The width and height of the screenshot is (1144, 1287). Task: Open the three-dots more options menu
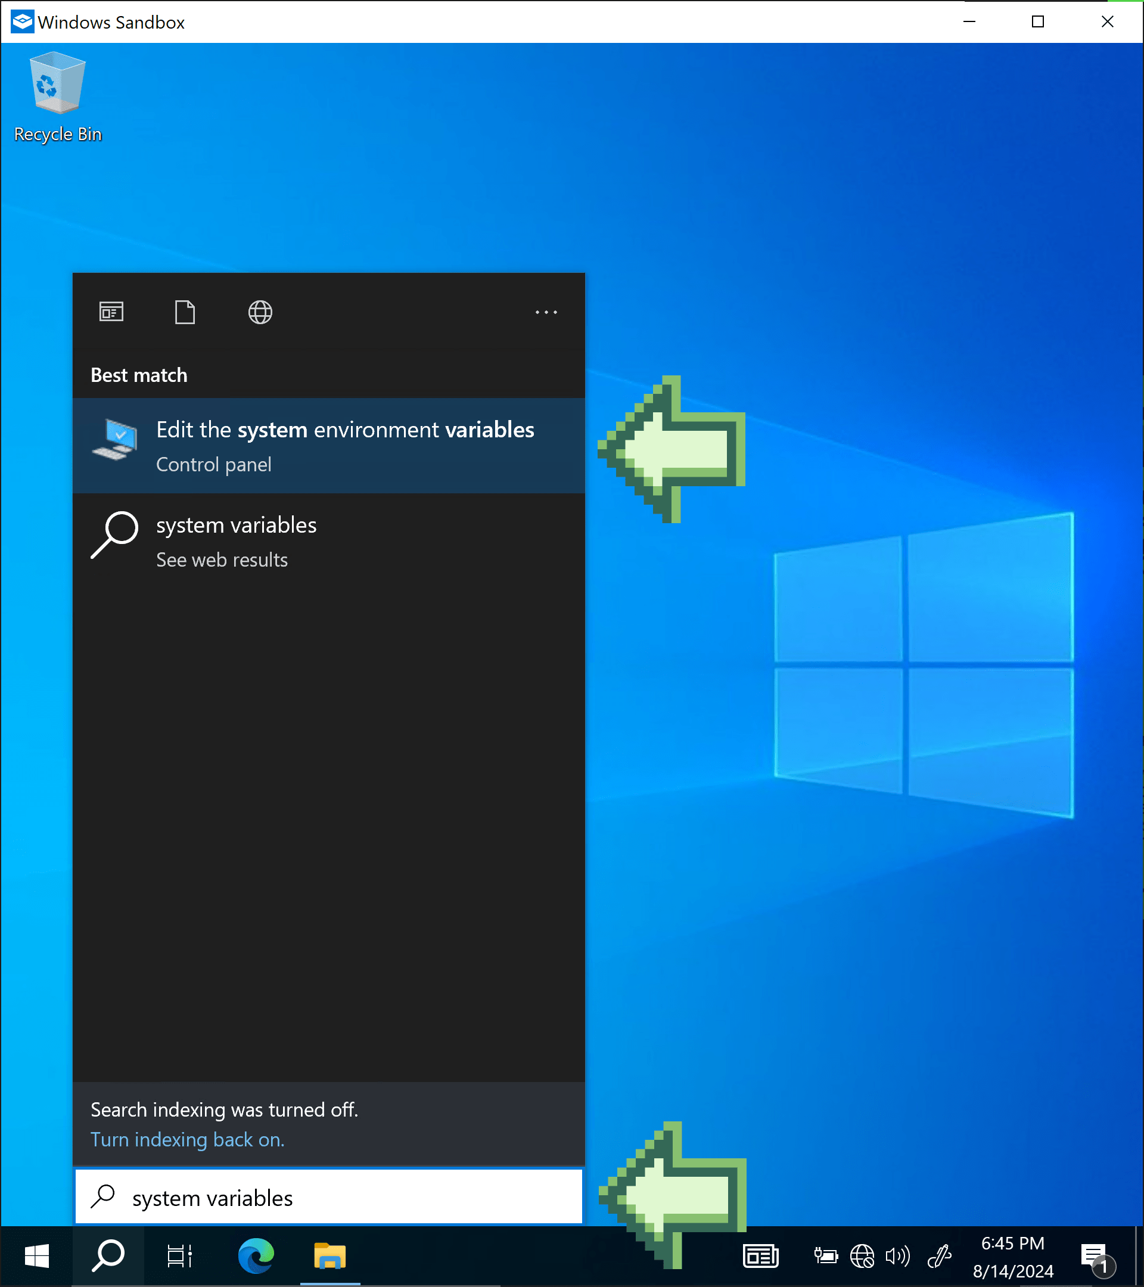point(545,312)
